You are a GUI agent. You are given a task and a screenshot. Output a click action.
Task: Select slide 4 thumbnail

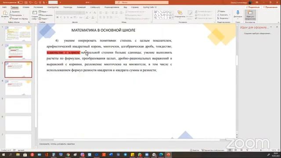pyautogui.click(x=18, y=88)
